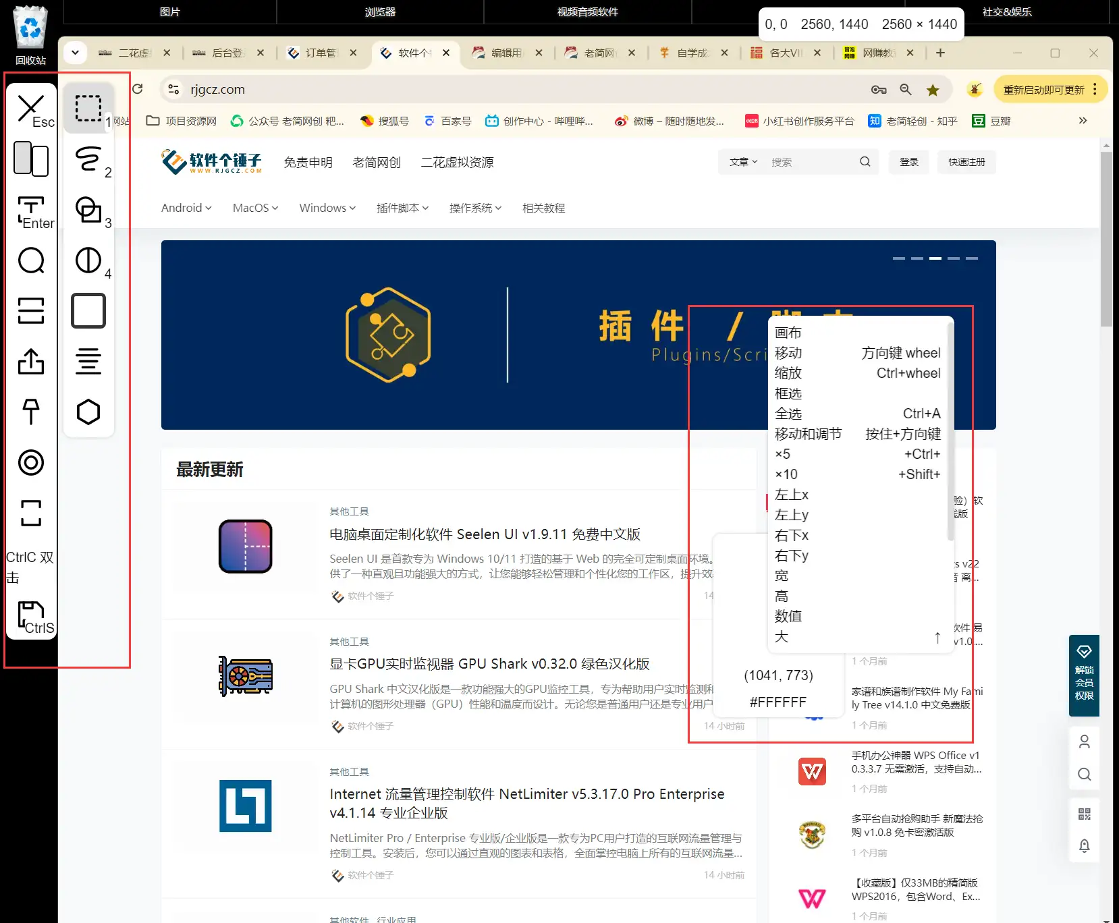Open the GPU Shark v0.32.0 article title
Viewport: 1119px width, 923px height.
(x=489, y=664)
